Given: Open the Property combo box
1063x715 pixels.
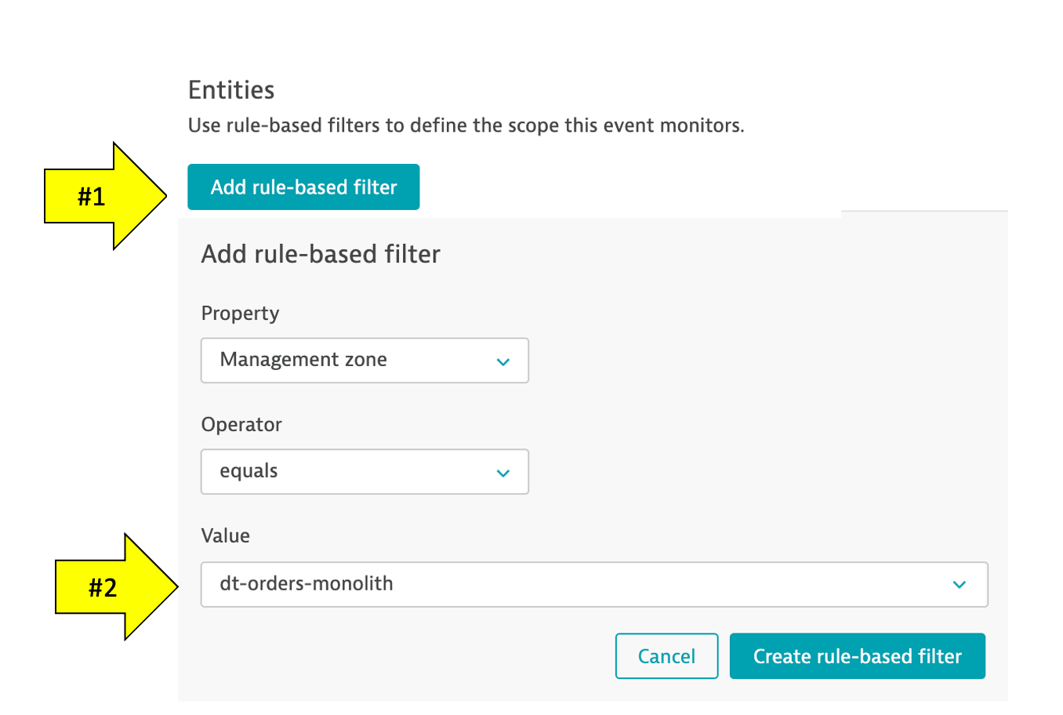Looking at the screenshot, I should click(365, 361).
